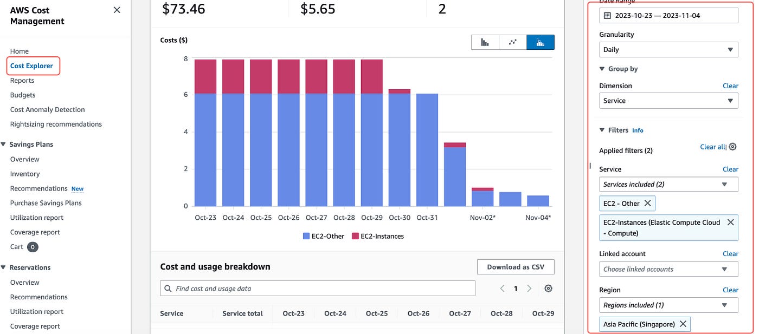
Task: Go to Purchase Savings Plans
Action: click(x=46, y=203)
